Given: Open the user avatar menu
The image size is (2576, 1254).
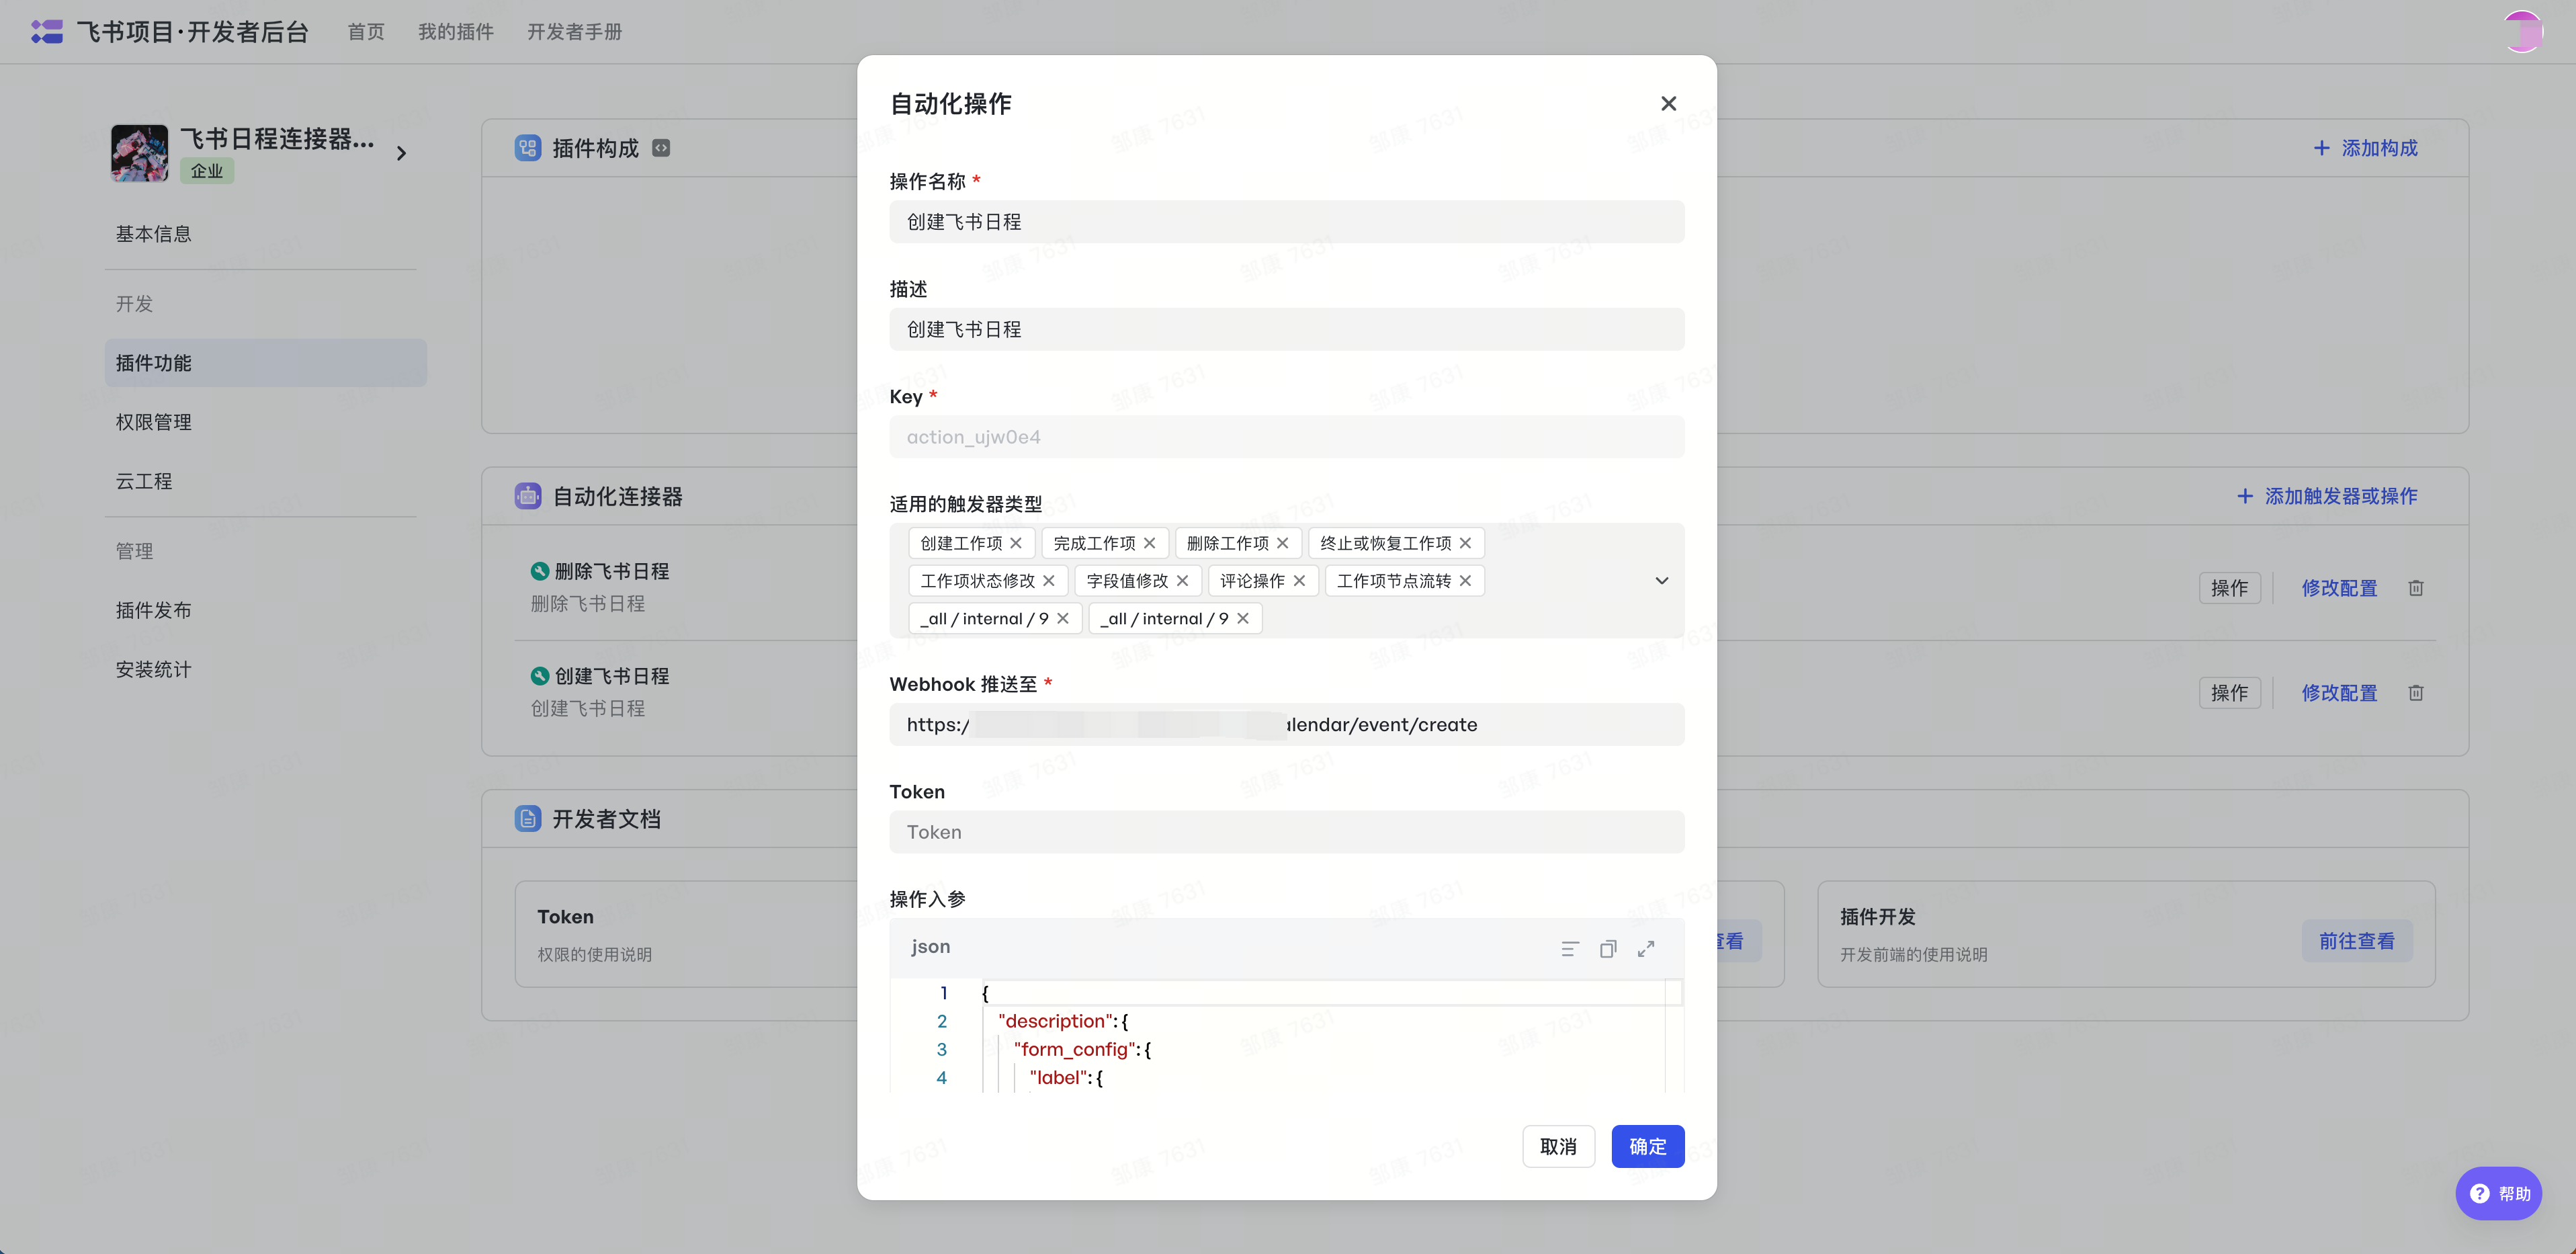Looking at the screenshot, I should (2523, 32).
